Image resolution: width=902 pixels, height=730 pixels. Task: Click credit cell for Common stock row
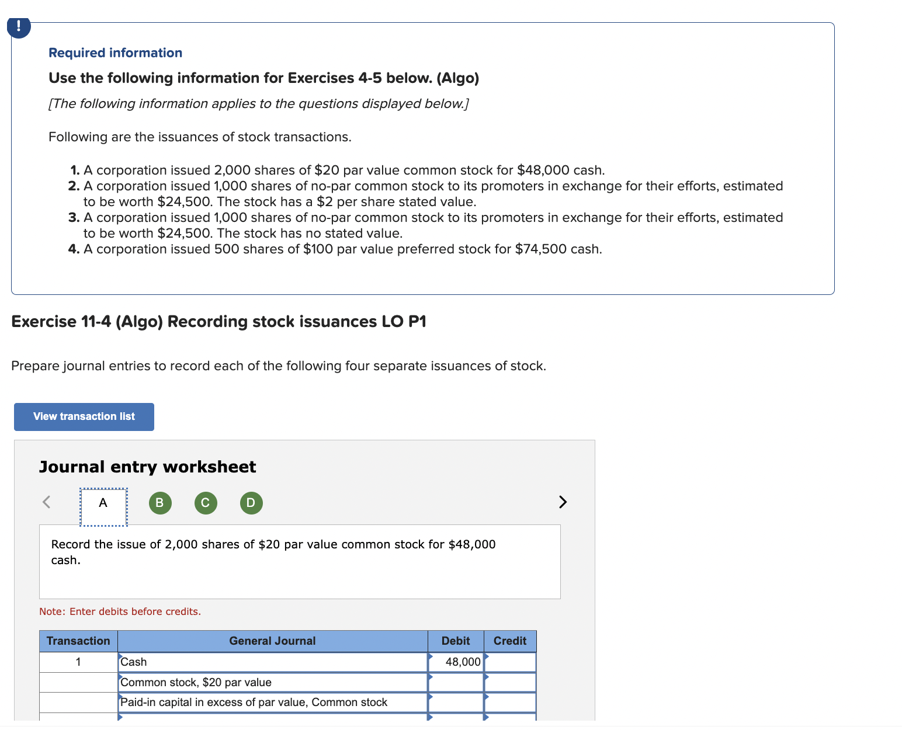pyautogui.click(x=510, y=682)
